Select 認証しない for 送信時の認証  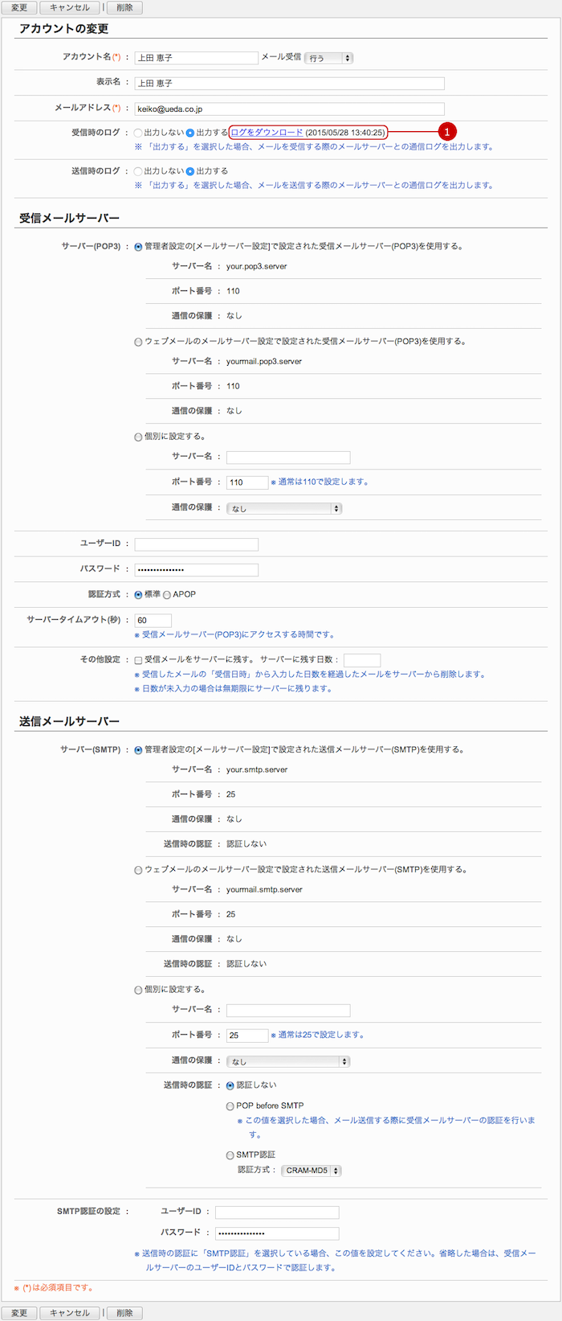tap(230, 1085)
